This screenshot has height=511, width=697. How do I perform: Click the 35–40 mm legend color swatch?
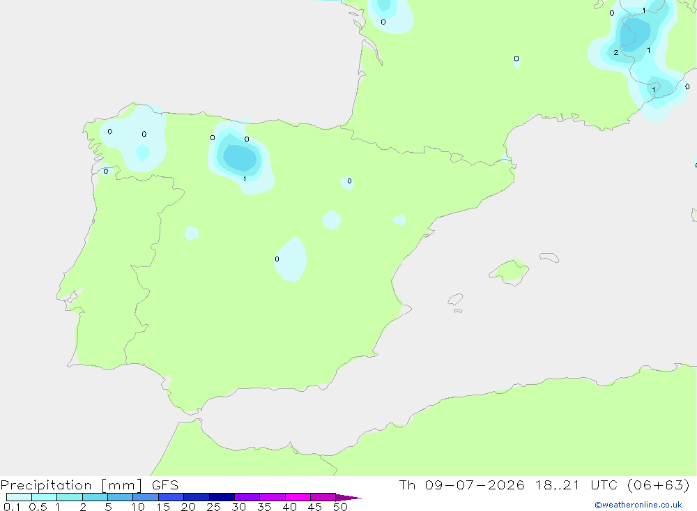(x=272, y=497)
